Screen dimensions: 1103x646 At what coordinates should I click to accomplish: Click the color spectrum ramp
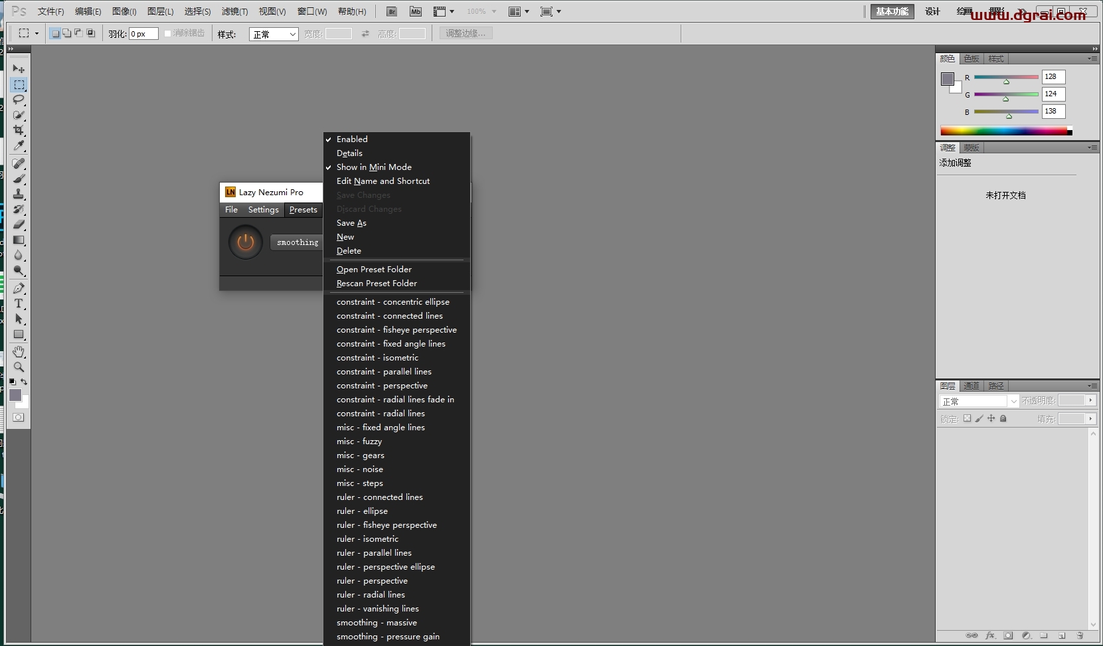[x=1006, y=130]
